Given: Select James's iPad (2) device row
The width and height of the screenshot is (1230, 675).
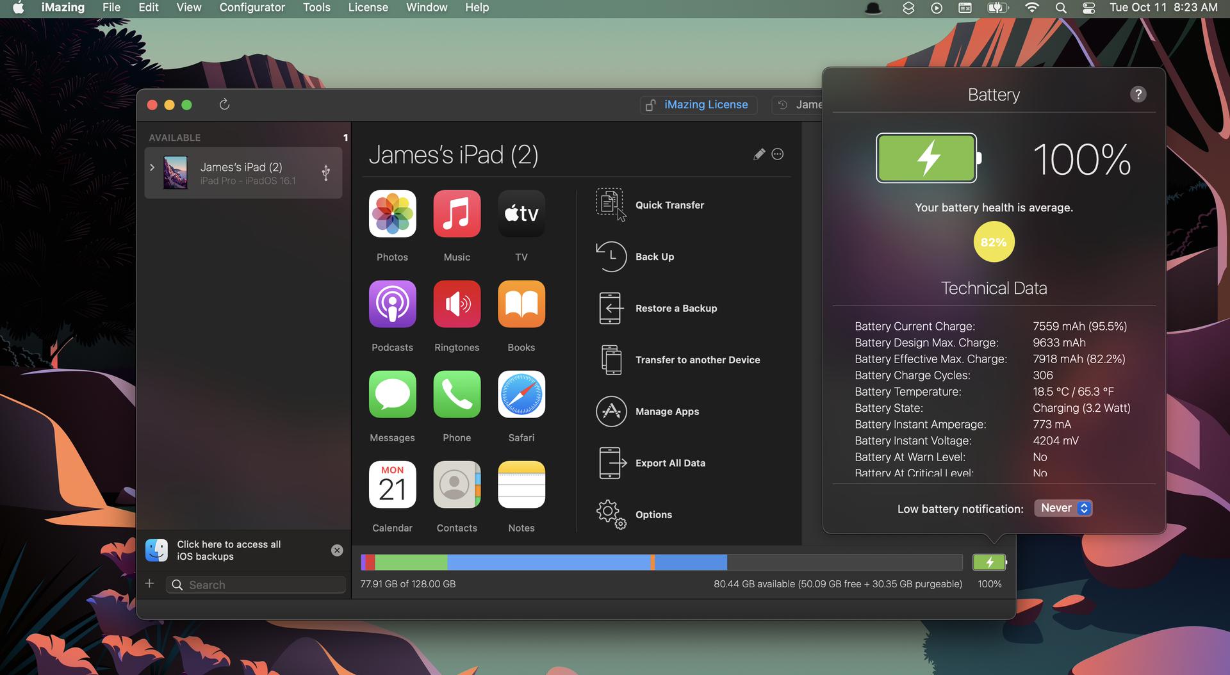Looking at the screenshot, I should tap(243, 173).
